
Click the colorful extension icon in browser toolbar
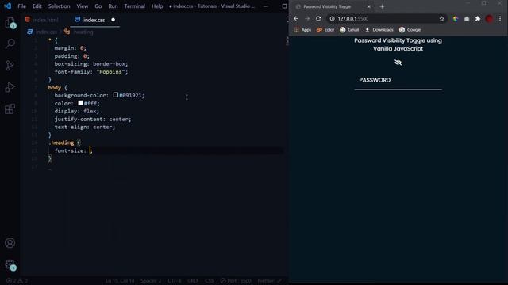pos(456,19)
